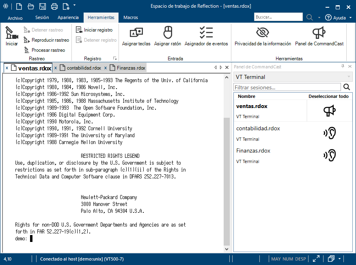Toggle listening ear for contabilidad.rdox

(329, 133)
